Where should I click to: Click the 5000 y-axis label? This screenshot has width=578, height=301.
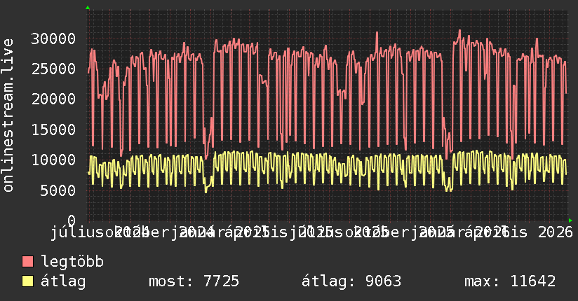[58, 190]
